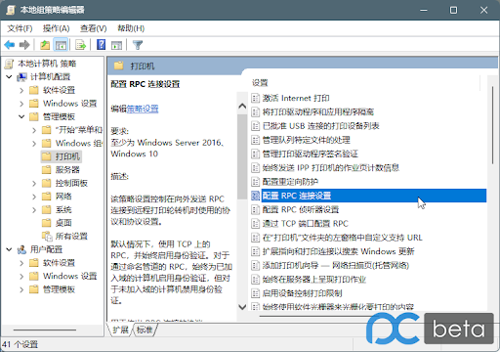Click the 本地计算机 策略 root icon

9,64
